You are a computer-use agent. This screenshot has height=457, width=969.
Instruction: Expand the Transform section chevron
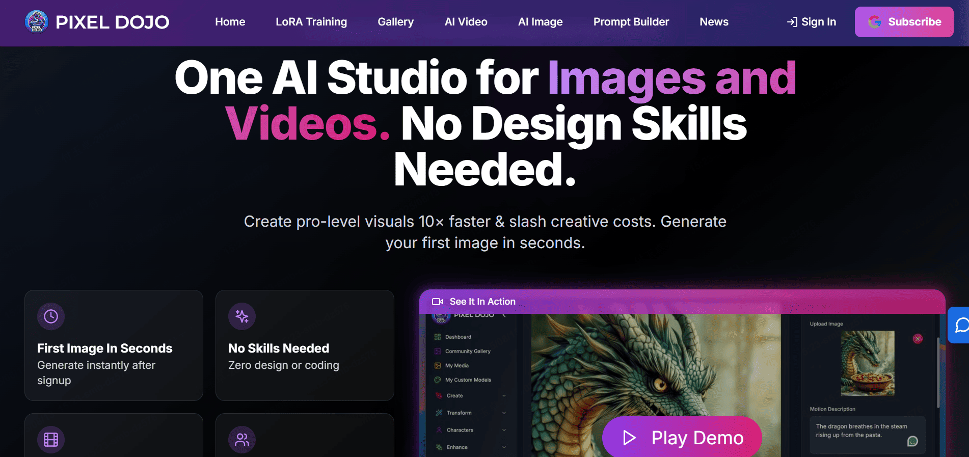tap(504, 413)
